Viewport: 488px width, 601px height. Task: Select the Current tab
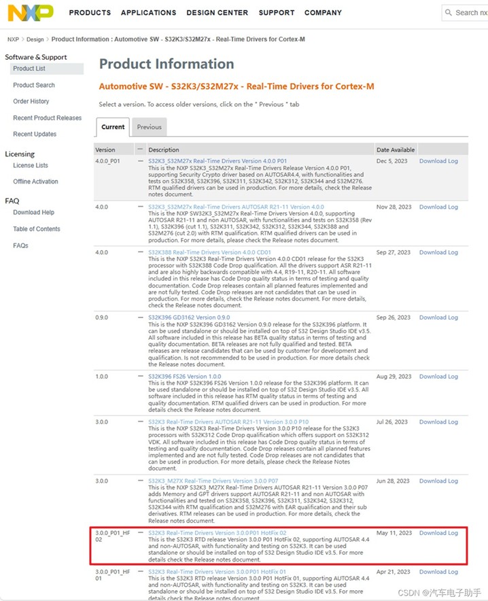(x=113, y=126)
